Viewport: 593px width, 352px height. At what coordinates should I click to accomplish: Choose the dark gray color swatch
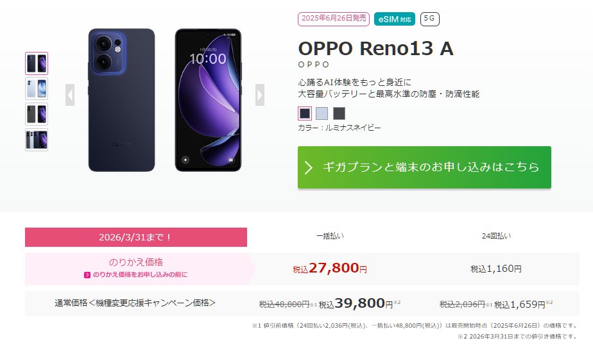pyautogui.click(x=339, y=113)
